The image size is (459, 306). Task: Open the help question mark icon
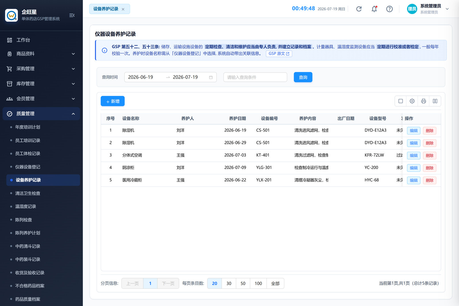click(389, 9)
